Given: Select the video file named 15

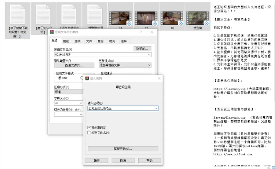Looking at the screenshot, I should click(x=146, y=17).
